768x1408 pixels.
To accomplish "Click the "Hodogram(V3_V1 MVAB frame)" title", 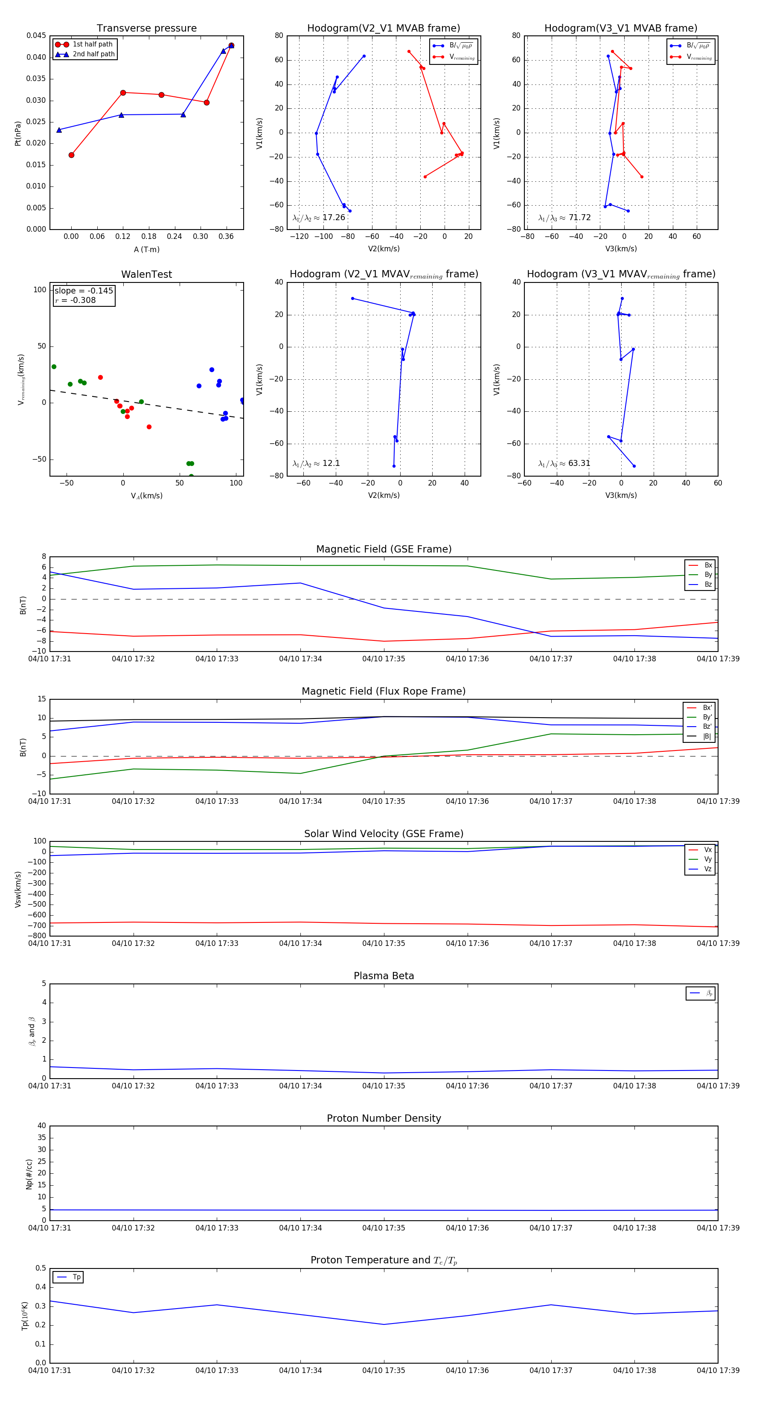I will coord(621,29).
